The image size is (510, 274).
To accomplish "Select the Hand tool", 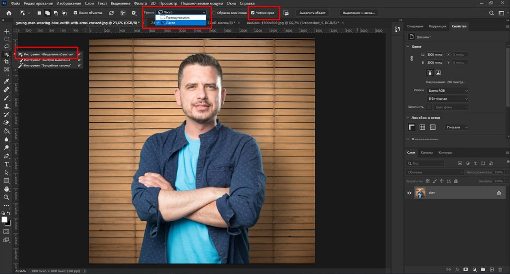I will 6,189.
